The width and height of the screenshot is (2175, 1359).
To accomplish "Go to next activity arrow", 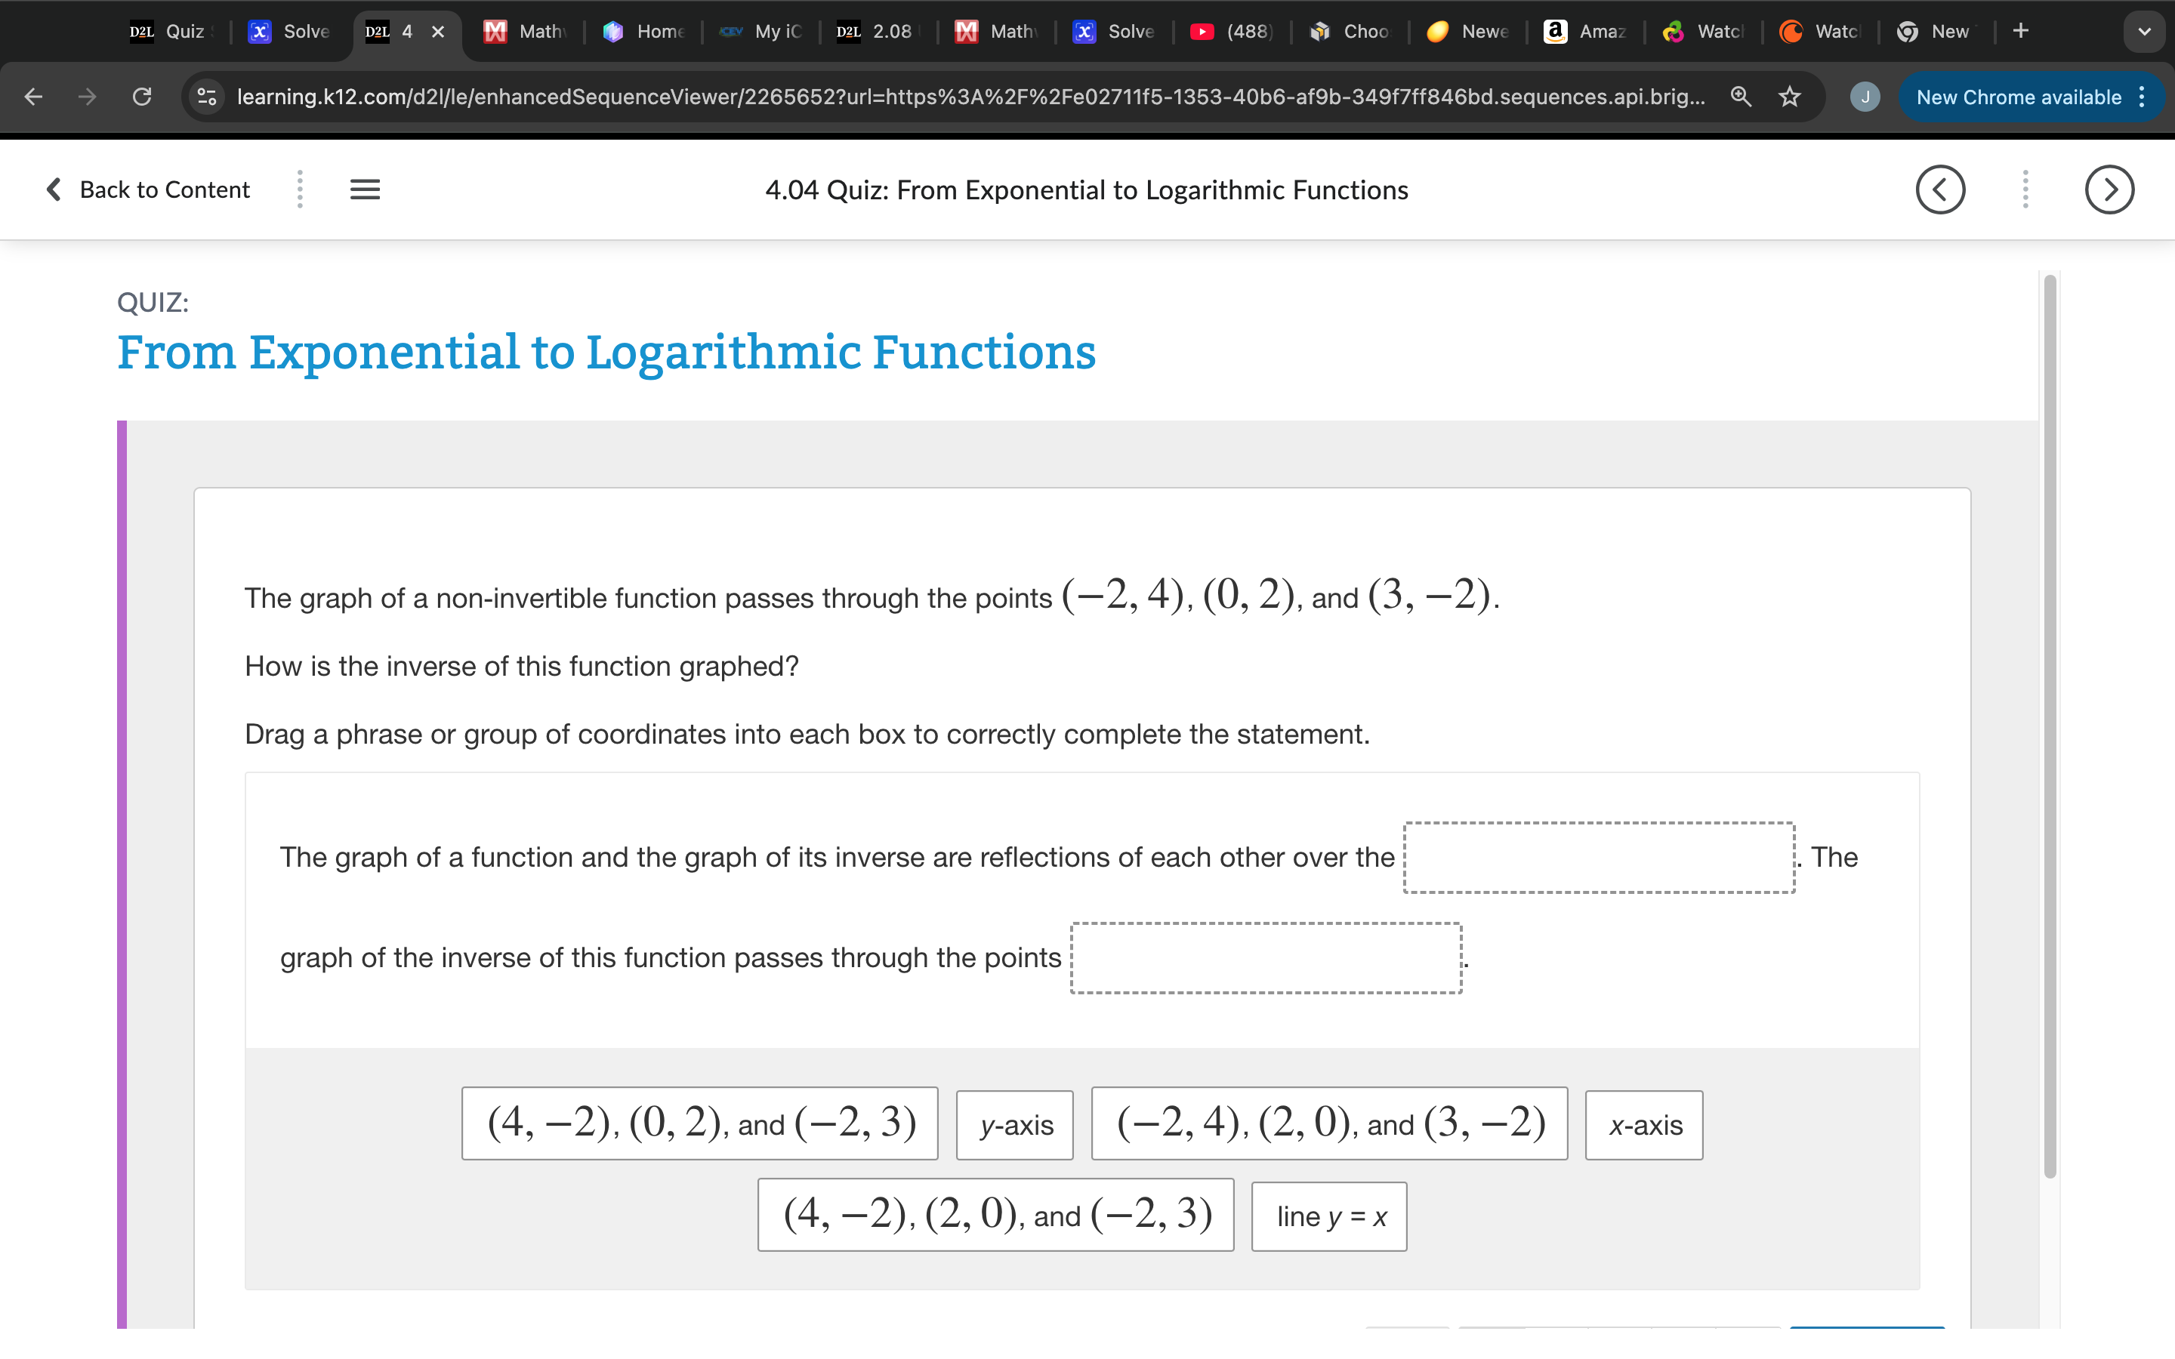I will [x=2109, y=190].
